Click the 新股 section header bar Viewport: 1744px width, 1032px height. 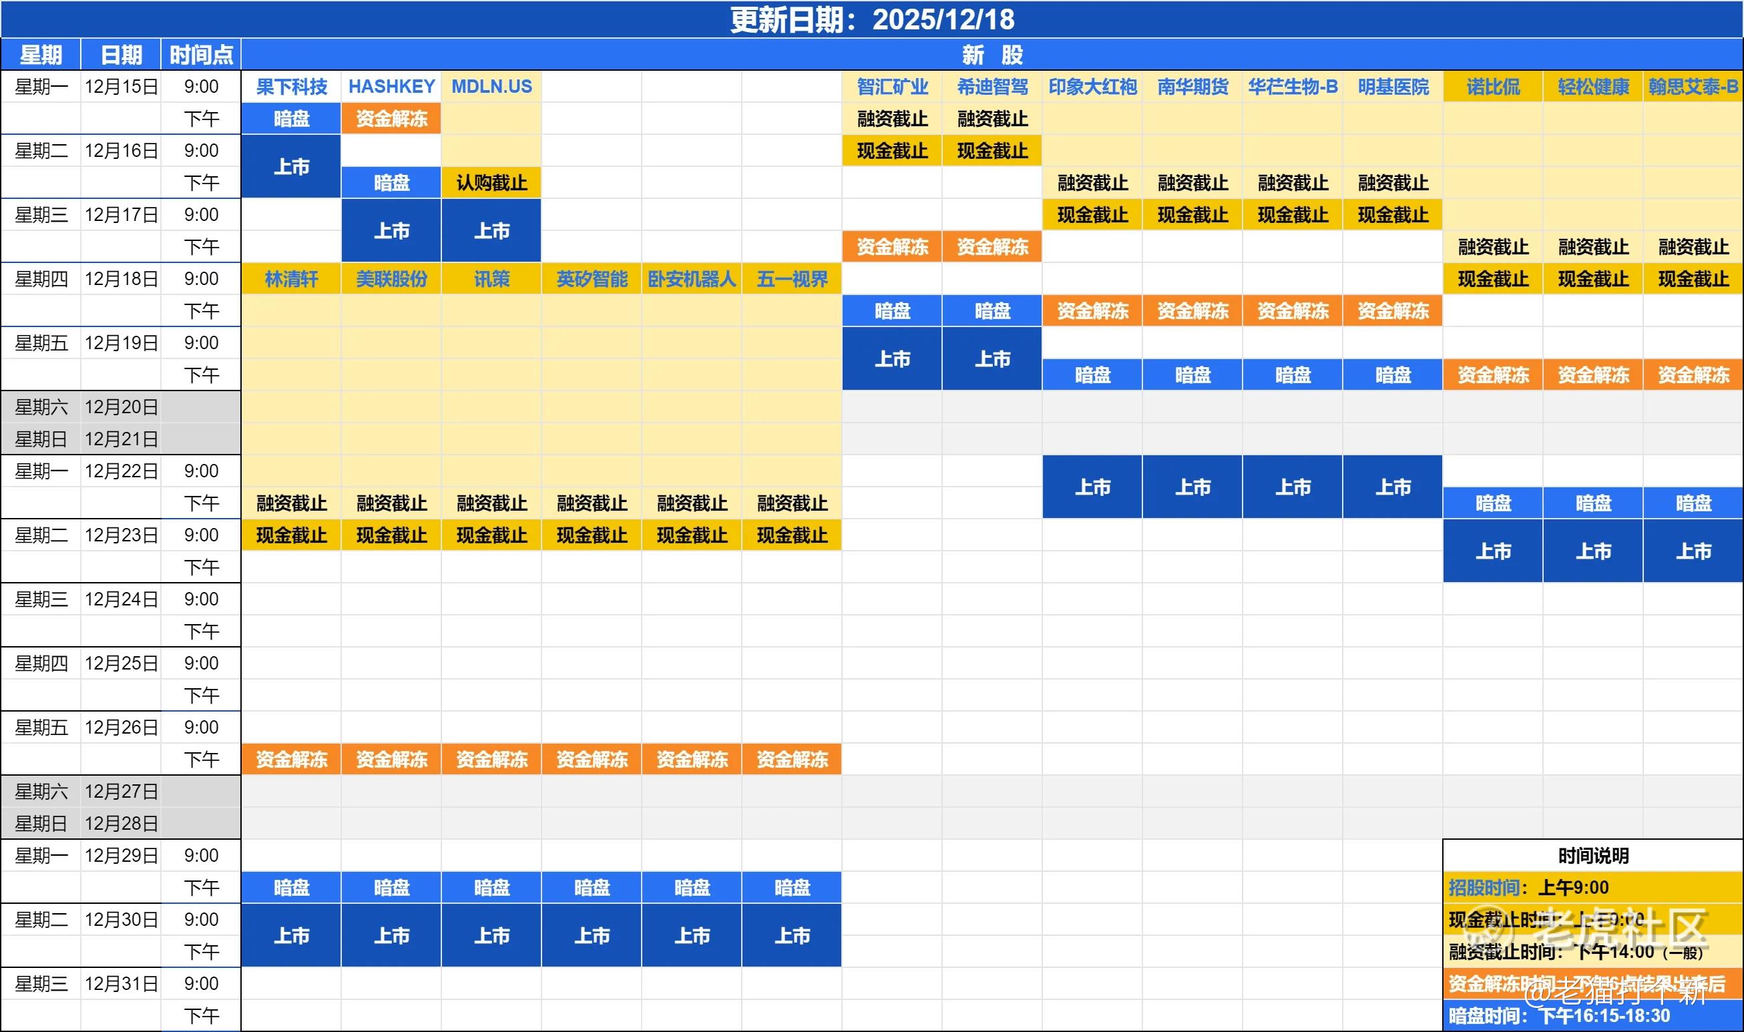pyautogui.click(x=992, y=55)
